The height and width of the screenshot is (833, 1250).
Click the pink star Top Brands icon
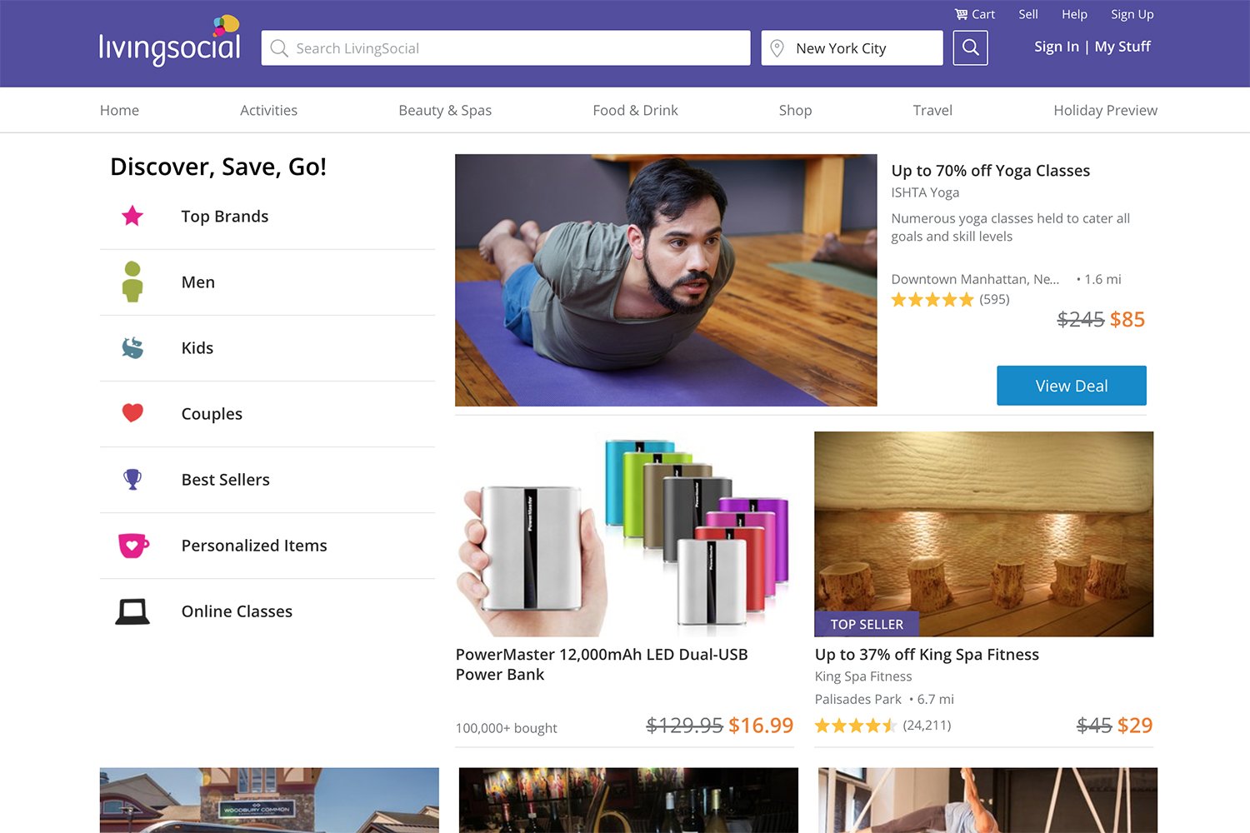[132, 217]
